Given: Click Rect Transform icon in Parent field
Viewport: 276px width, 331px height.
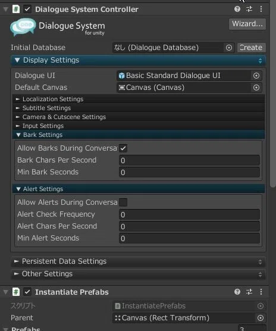Looking at the screenshot, I should coord(118,318).
